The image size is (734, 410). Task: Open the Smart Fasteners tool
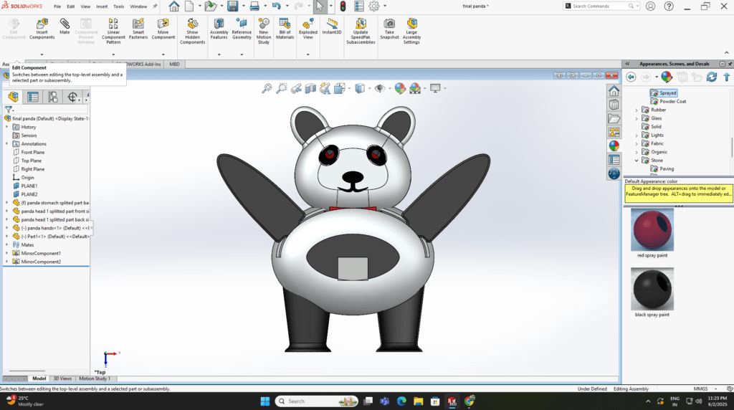138,29
